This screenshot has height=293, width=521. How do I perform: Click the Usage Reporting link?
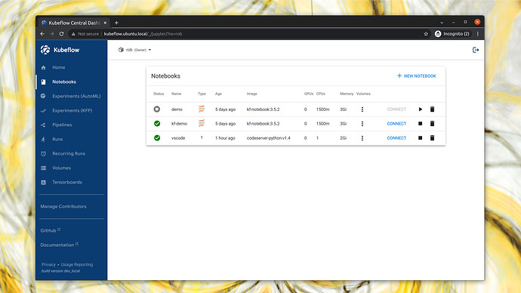pos(77,264)
